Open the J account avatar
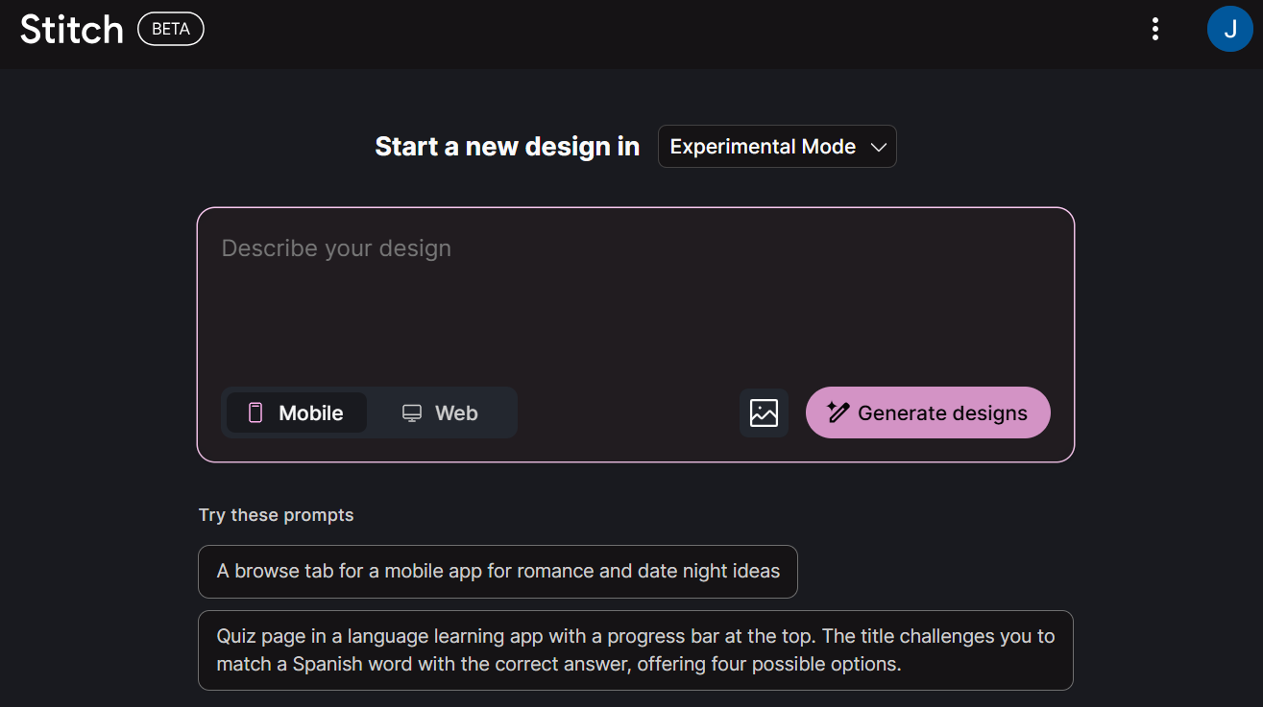 point(1229,29)
